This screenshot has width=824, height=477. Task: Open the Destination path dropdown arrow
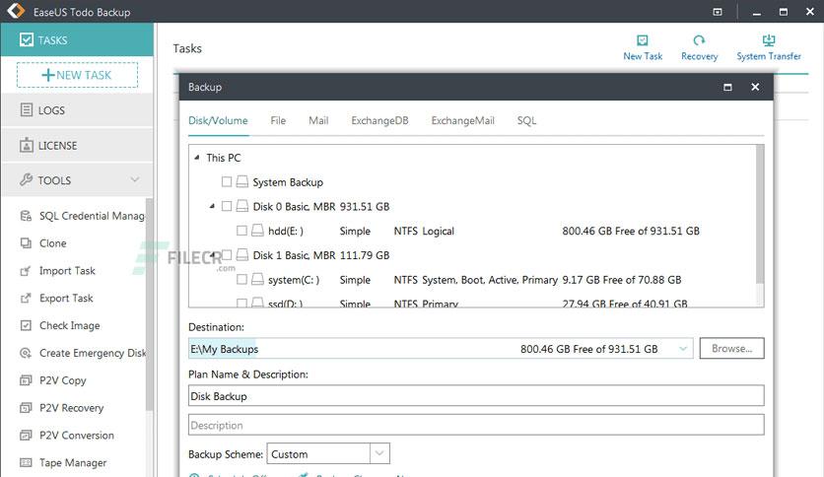683,348
